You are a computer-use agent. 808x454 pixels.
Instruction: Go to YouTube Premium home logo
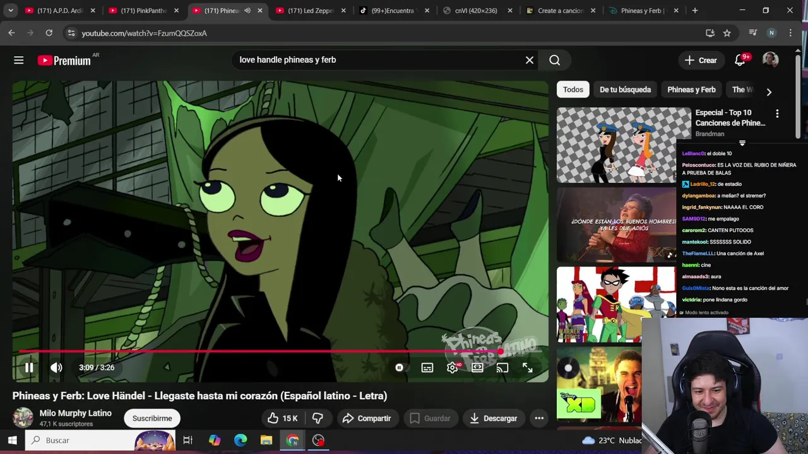point(64,60)
